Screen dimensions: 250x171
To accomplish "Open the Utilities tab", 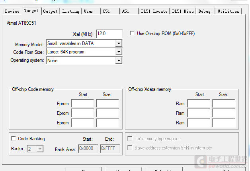I will tap(229, 11).
